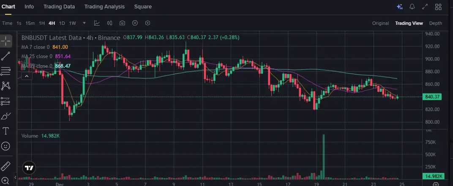Viewport: 453px width, 186px height.
Task: Open the text annotation tool
Action: point(6,131)
